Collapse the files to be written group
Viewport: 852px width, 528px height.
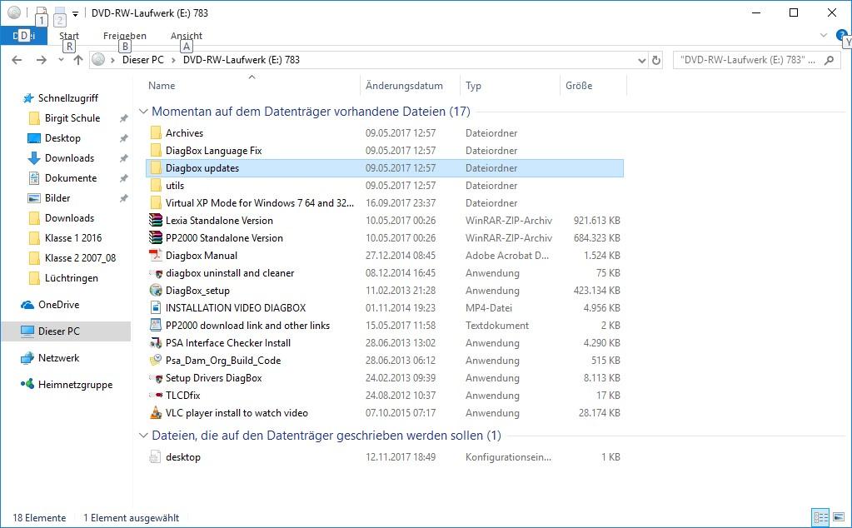(143, 436)
